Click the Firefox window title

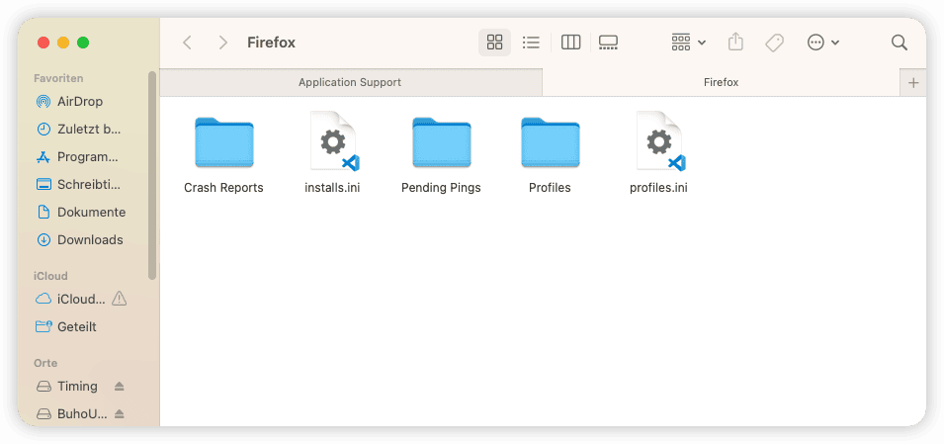pos(272,43)
